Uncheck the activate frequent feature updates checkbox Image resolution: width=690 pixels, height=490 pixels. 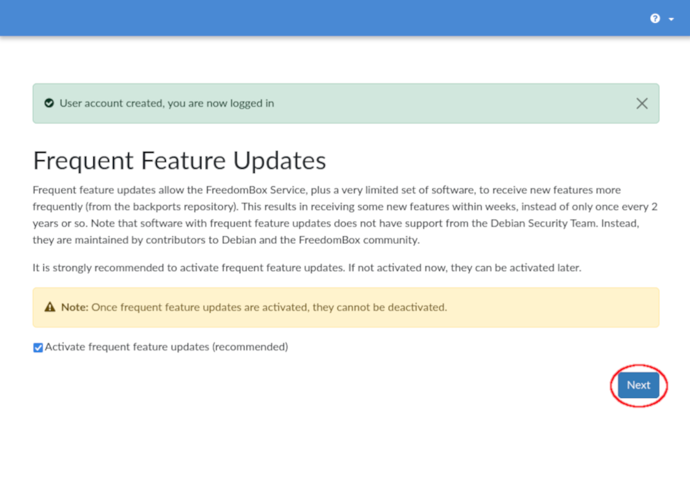[x=38, y=347]
